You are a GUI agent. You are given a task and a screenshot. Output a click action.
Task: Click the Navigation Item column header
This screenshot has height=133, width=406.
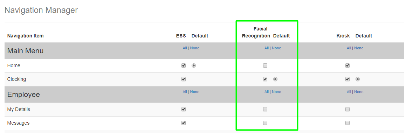[x=25, y=36]
